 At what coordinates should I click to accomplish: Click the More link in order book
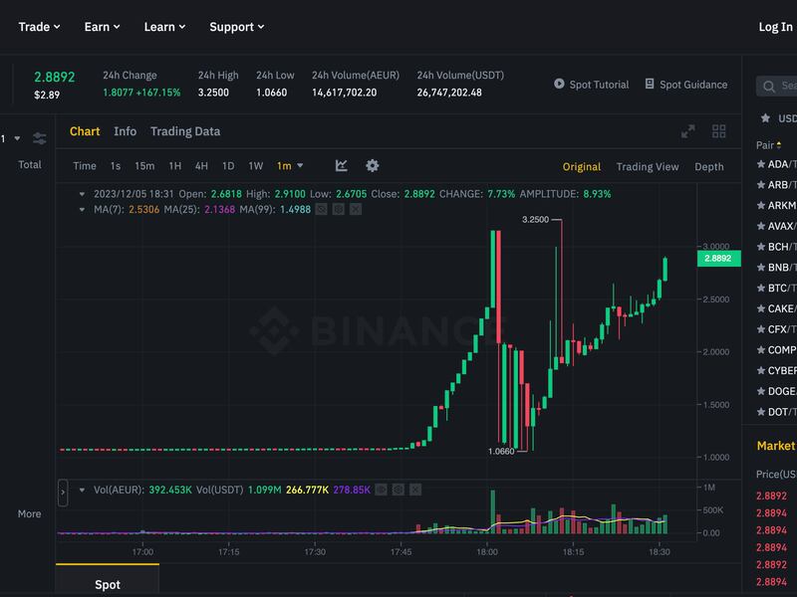pyautogui.click(x=30, y=513)
